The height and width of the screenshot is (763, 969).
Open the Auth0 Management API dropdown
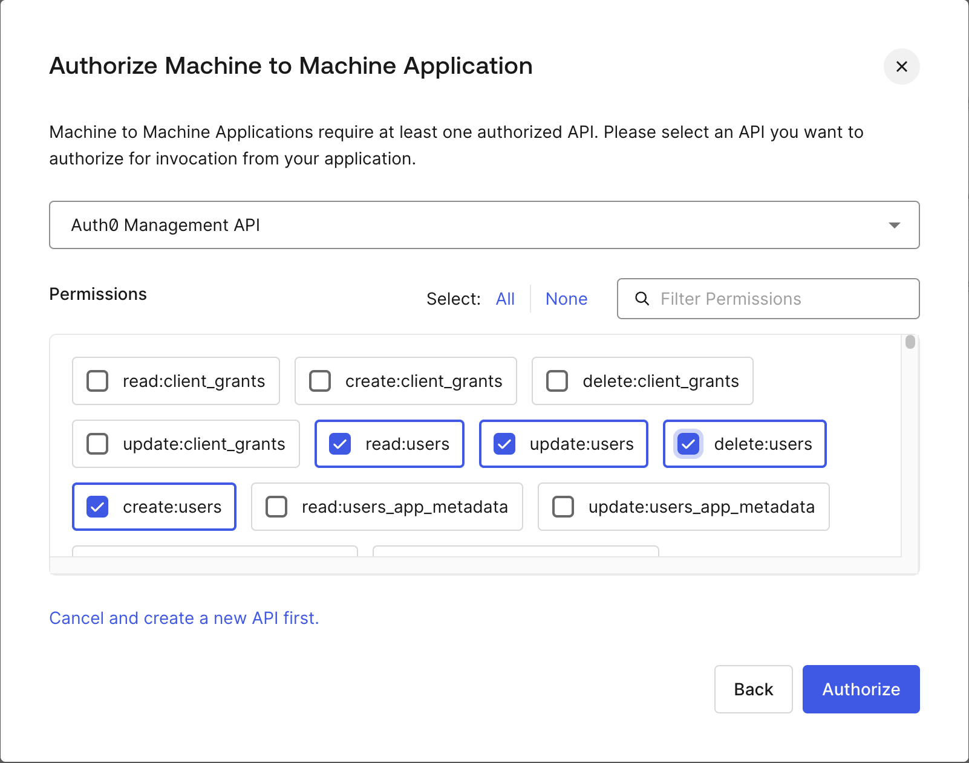point(484,225)
